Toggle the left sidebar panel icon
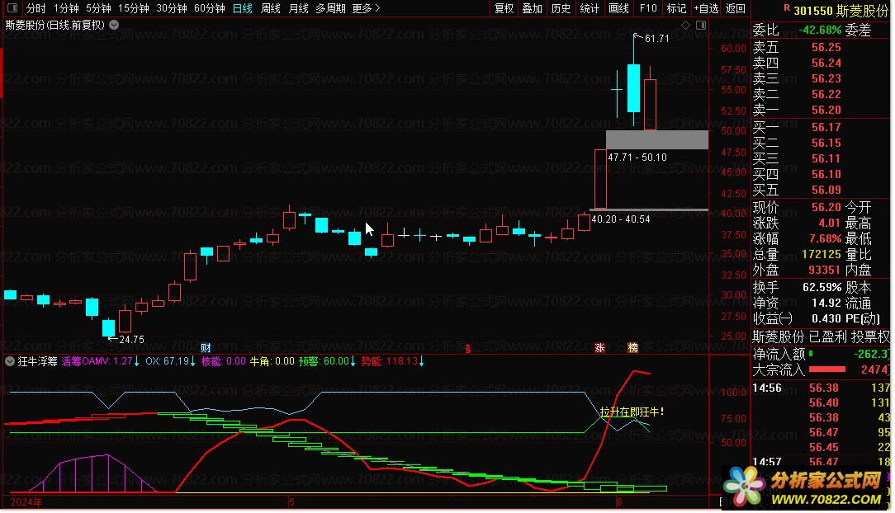Viewport: 895px width, 513px height. [12, 8]
